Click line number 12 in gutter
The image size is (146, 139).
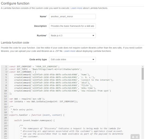pyautogui.click(x=5, y=96)
